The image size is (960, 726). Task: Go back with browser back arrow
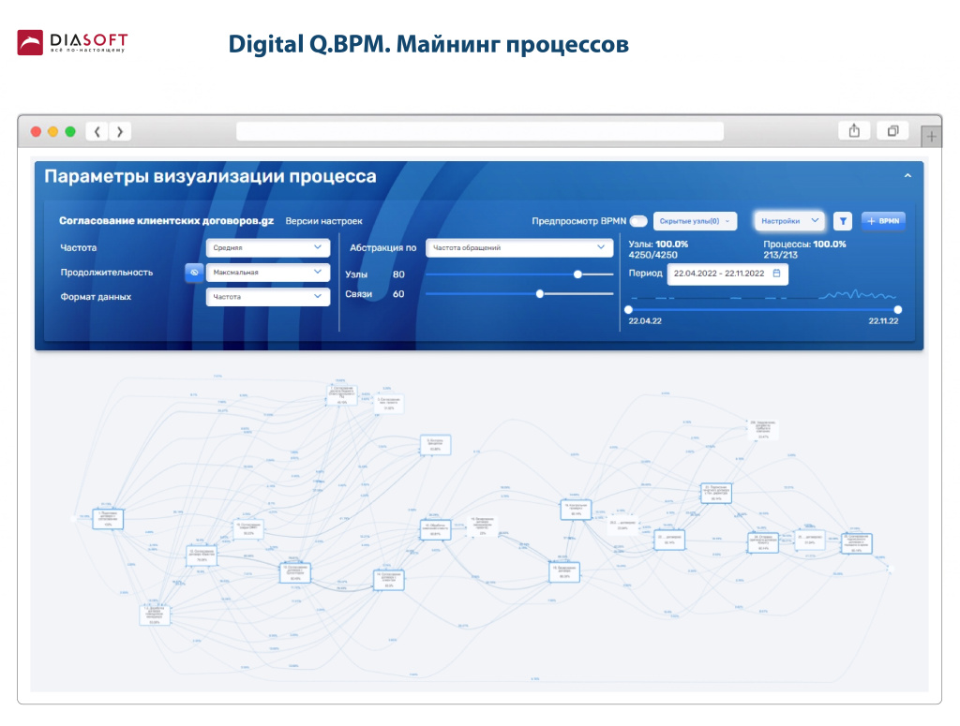[x=97, y=131]
